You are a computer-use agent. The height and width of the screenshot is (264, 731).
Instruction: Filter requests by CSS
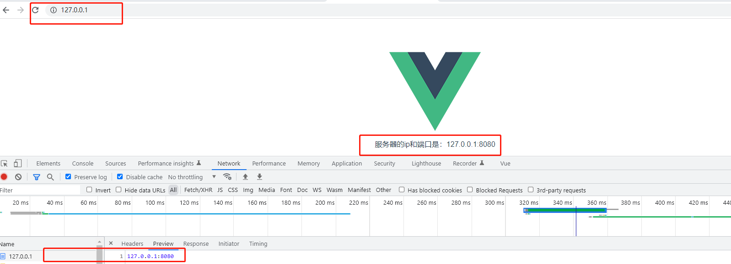click(x=233, y=190)
